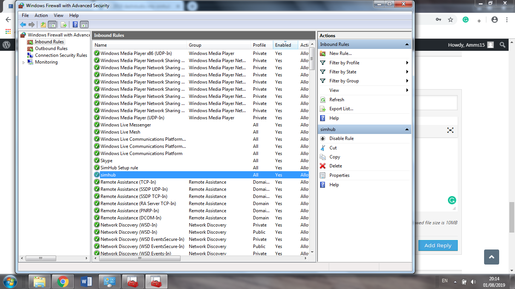Open the View menu in menu bar
The height and width of the screenshot is (289, 515).
pos(58,15)
